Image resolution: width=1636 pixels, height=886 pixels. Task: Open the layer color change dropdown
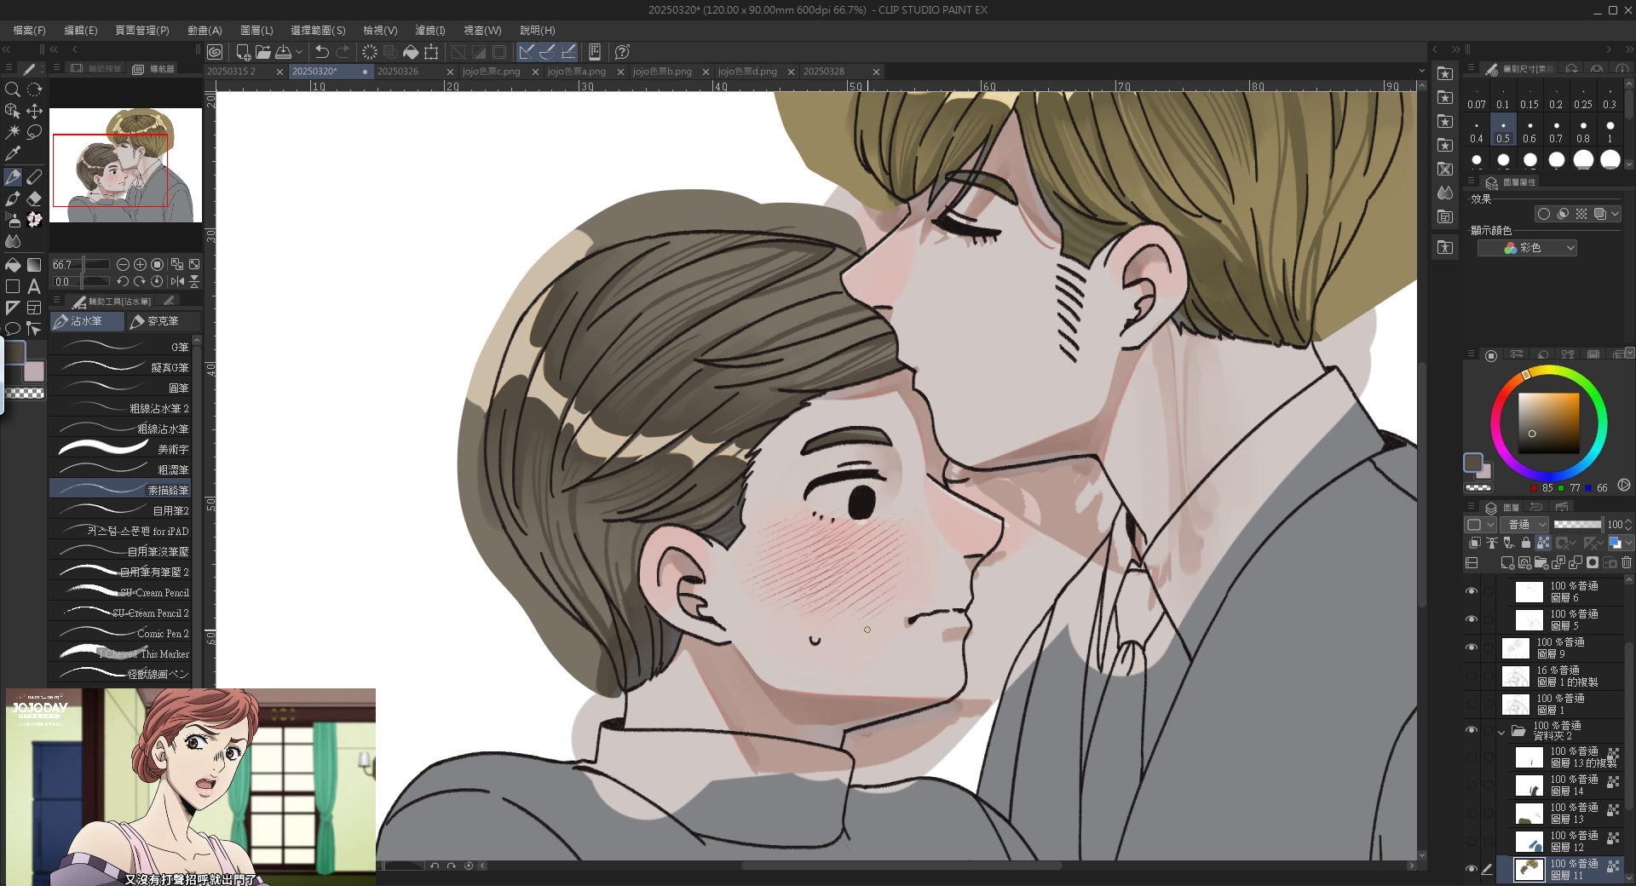(1628, 543)
